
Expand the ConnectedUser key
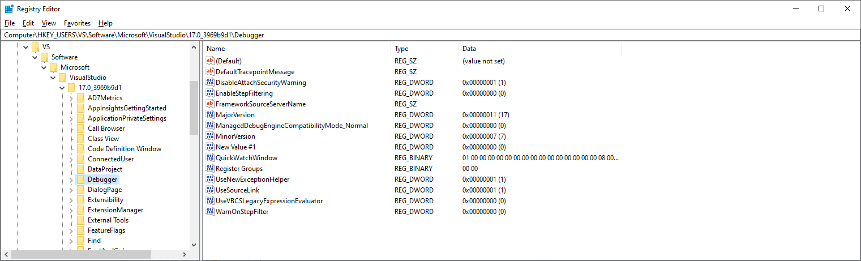coord(71,159)
